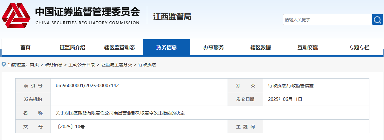
Task: Click the issue date 2025年06月11日
Action: (285, 99)
